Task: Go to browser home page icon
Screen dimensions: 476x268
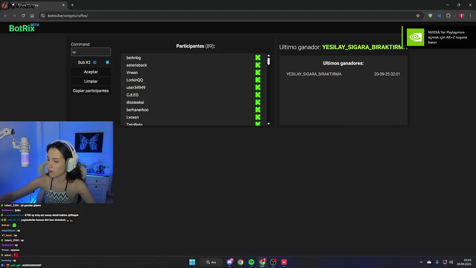Action: [x=32, y=16]
